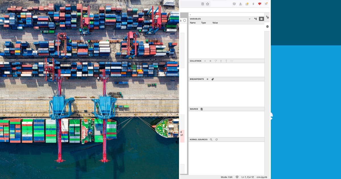Click the search icon in Kernel Sources
Screen dimensions: 341x179
point(211,140)
